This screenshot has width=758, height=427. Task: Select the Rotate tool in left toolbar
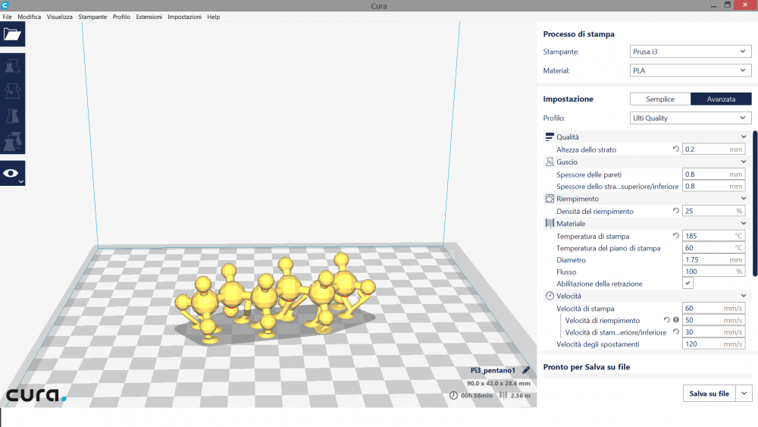pyautogui.click(x=12, y=91)
